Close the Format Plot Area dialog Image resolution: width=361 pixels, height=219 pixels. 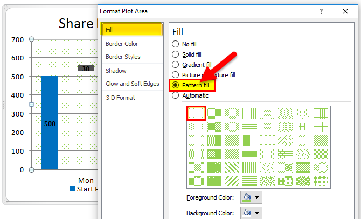click(345, 11)
